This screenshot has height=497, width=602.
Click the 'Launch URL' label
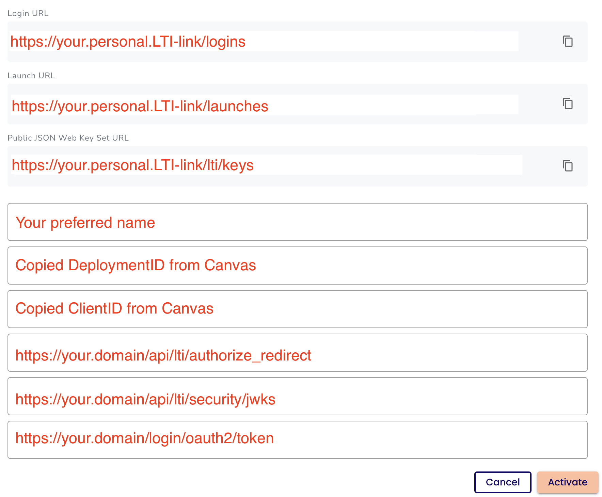(x=31, y=76)
